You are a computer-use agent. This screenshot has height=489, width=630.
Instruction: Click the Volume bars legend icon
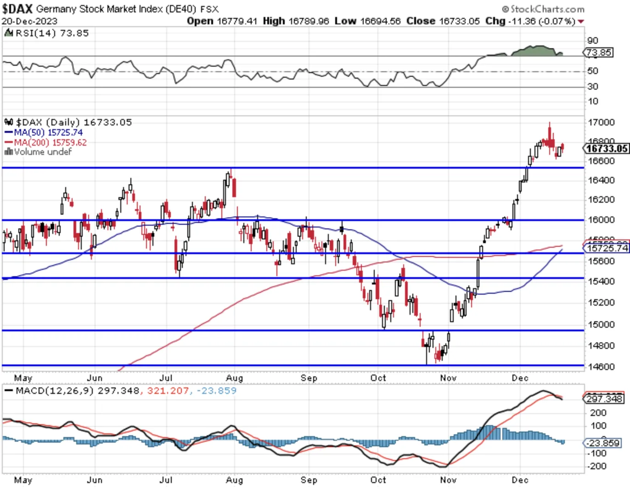click(8, 152)
